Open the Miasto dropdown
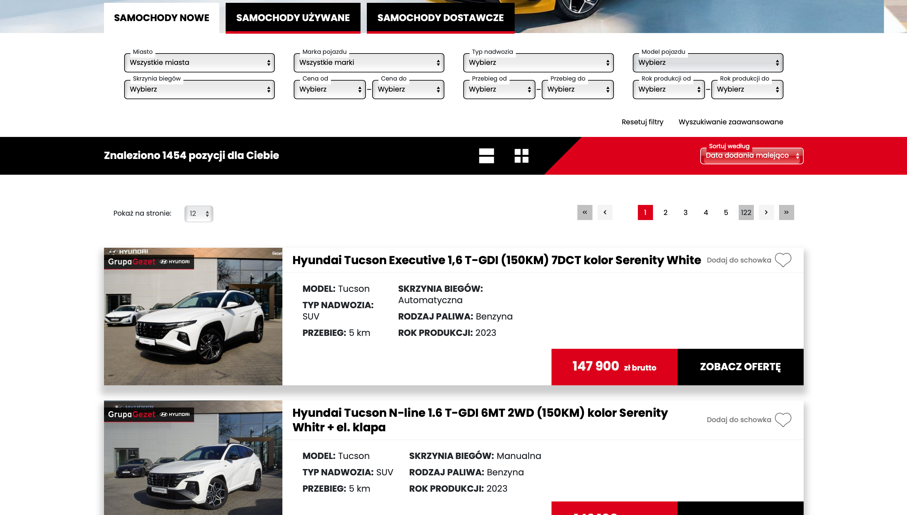Viewport: 907px width, 515px height. click(199, 63)
